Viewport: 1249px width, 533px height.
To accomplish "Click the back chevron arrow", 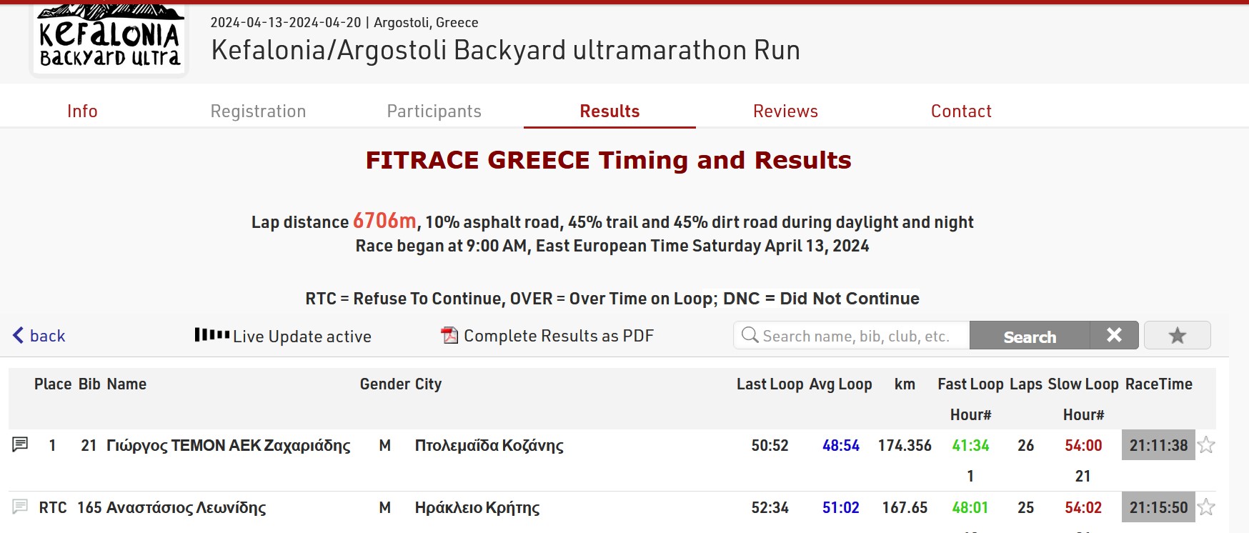I will tap(18, 335).
